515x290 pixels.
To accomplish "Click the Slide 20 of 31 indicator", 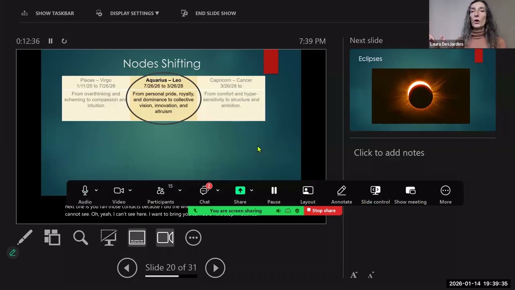I will coord(171,267).
